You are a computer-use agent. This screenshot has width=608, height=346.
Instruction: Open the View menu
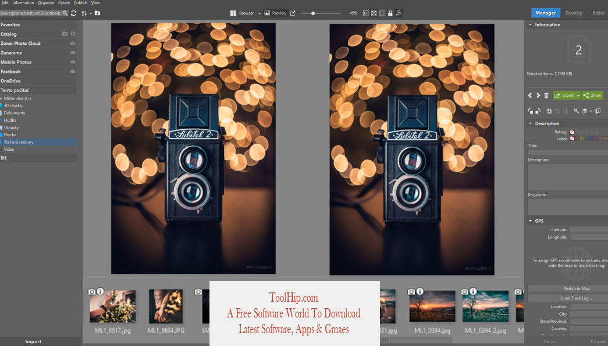(95, 3)
